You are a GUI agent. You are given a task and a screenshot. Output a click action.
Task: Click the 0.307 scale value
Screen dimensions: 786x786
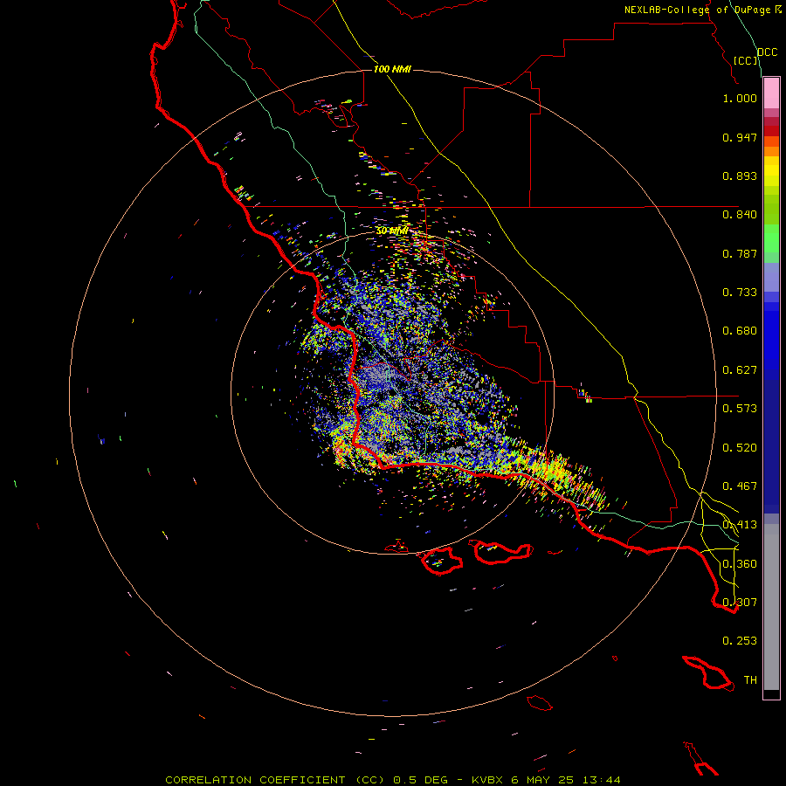tap(740, 603)
